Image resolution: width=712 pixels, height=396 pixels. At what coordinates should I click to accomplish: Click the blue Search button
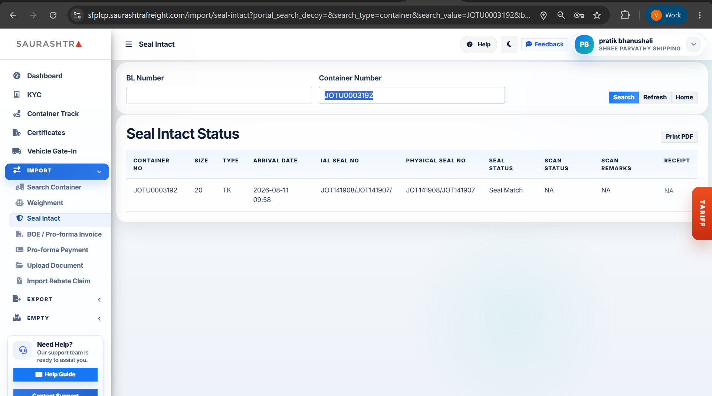[x=623, y=97]
